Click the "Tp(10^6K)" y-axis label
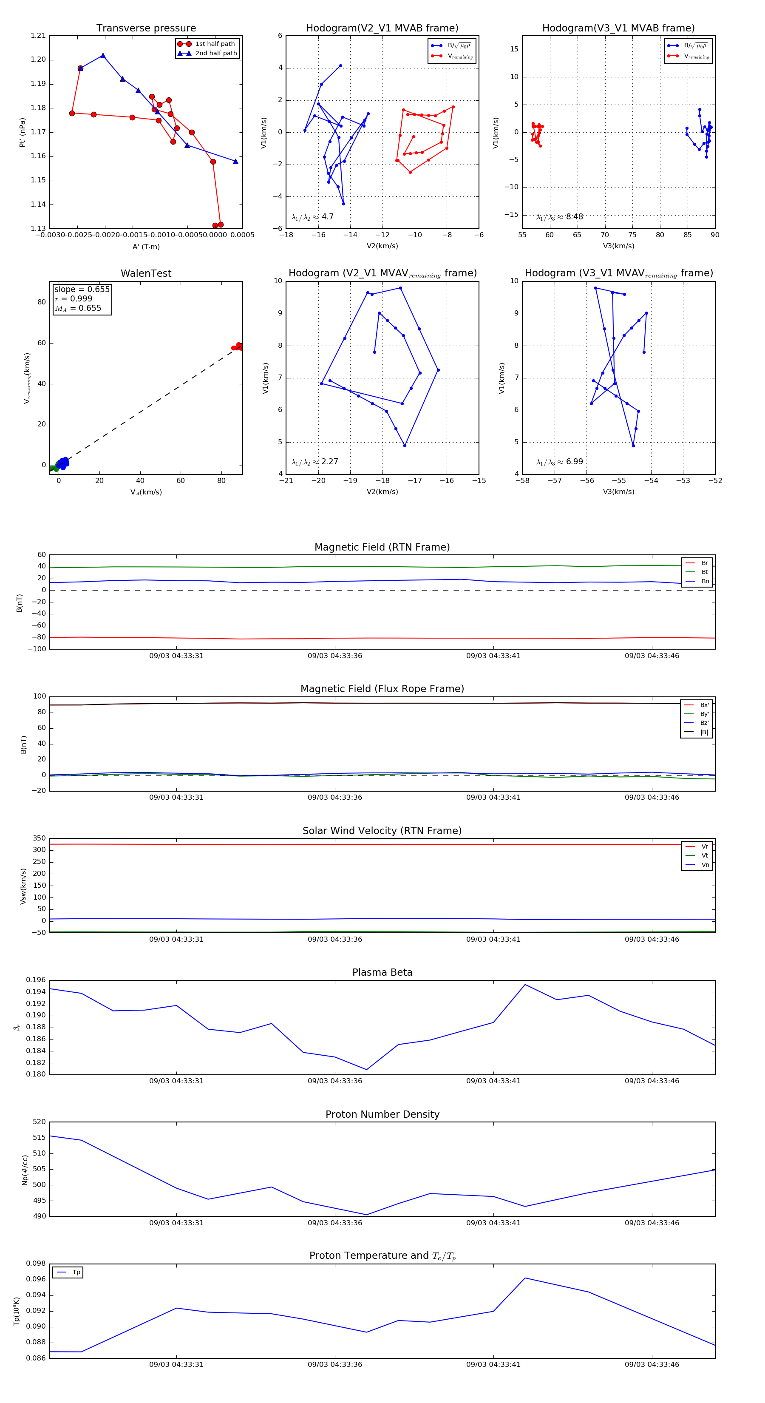The height and width of the screenshot is (1403, 765). tap(16, 1311)
